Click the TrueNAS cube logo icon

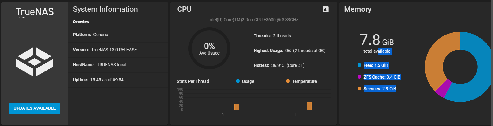pyautogui.click(x=35, y=62)
